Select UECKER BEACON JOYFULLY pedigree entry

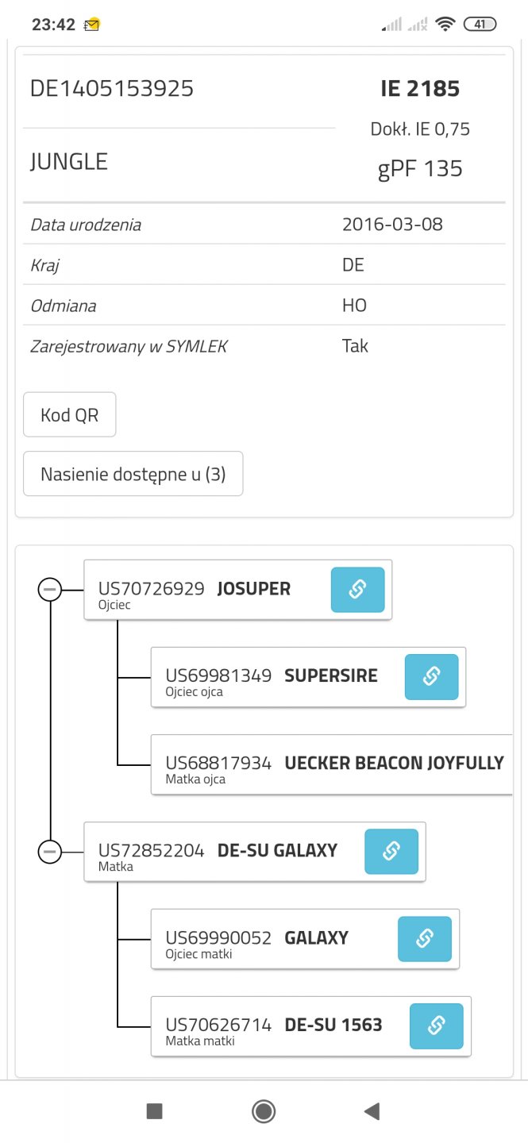(x=333, y=764)
